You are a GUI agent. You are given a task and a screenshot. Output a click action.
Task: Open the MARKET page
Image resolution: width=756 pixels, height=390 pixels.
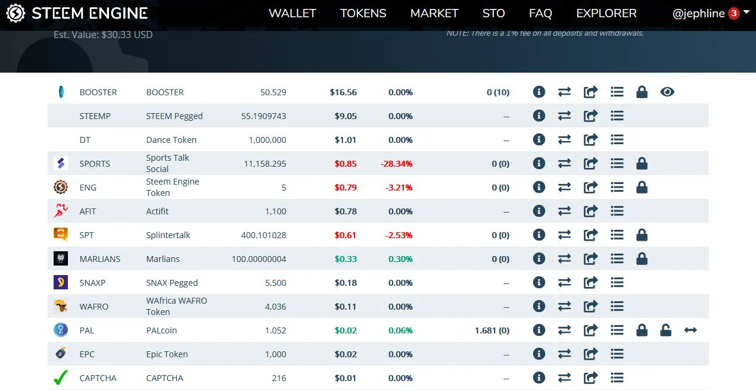coord(434,13)
